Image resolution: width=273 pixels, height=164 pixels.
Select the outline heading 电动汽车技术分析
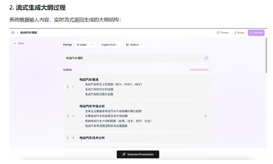tap(92, 138)
